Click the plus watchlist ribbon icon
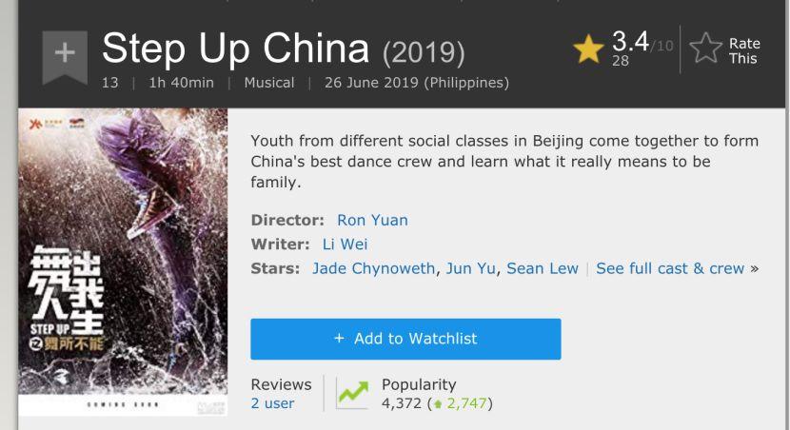The height and width of the screenshot is (430, 790). [x=65, y=54]
